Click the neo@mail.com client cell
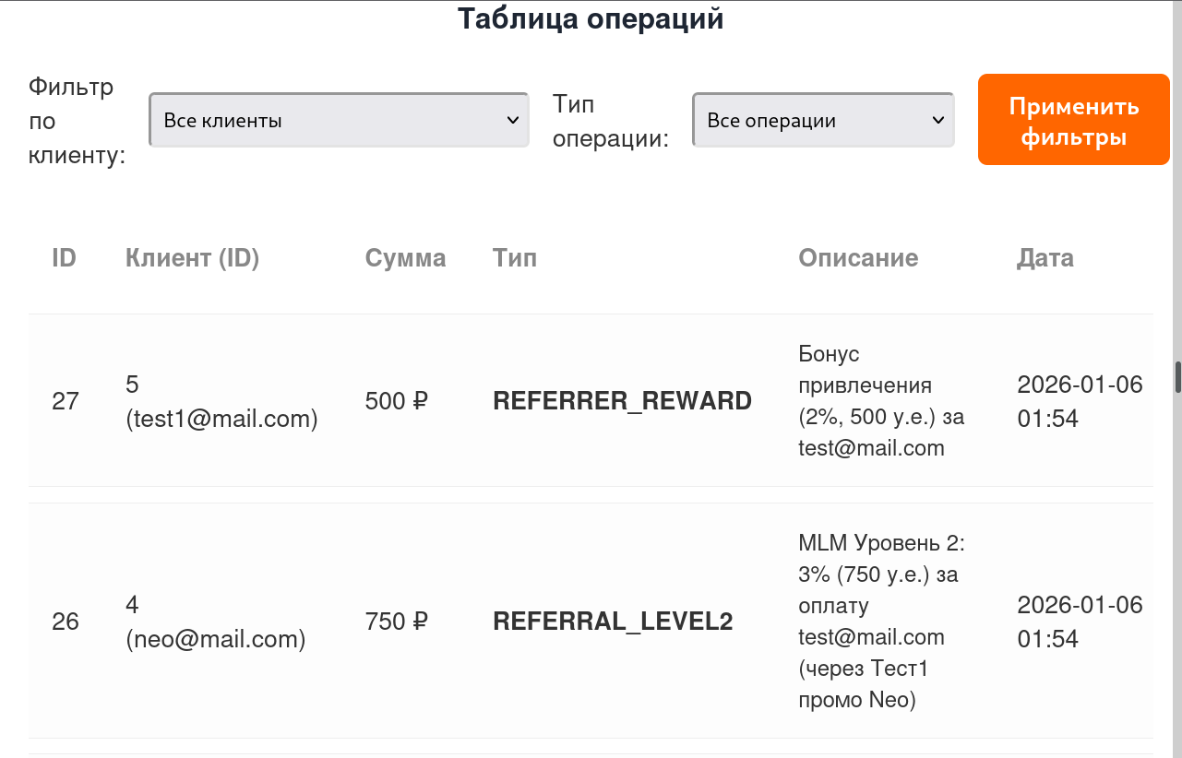The height and width of the screenshot is (758, 1182). tap(215, 622)
